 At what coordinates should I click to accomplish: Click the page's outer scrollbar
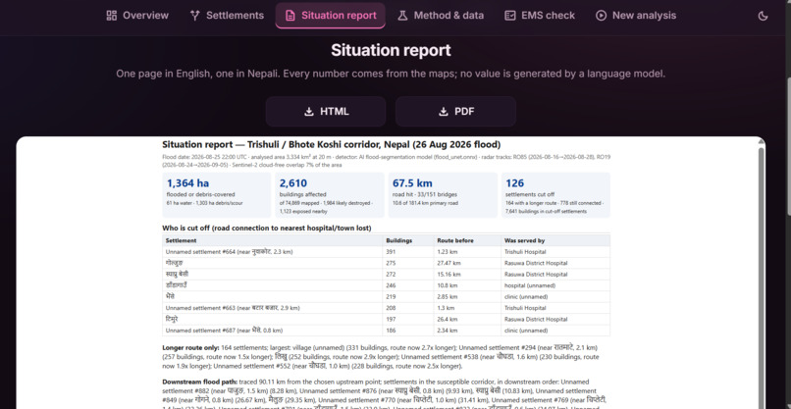tap(788, 146)
